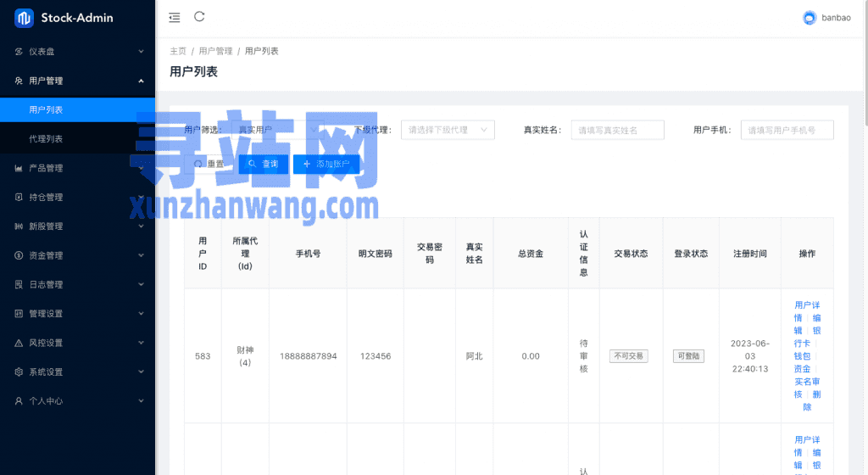This screenshot has height=475, width=868.
Task: Click the 重置 reset button
Action: click(x=209, y=164)
